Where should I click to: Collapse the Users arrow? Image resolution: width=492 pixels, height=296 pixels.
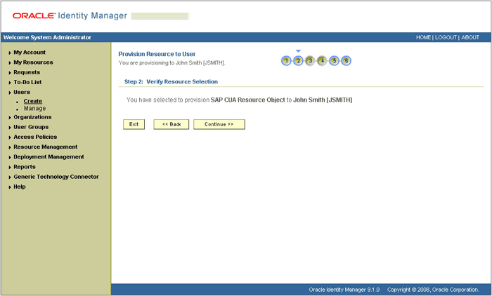[10, 93]
